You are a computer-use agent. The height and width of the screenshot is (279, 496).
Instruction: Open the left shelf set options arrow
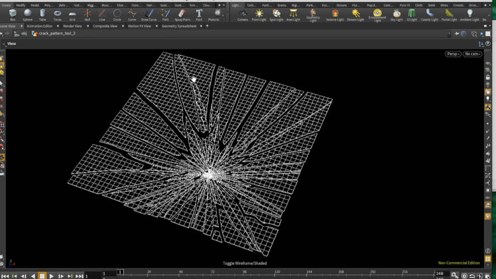tap(224, 5)
